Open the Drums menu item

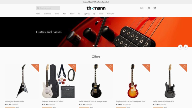(x=57, y=14)
